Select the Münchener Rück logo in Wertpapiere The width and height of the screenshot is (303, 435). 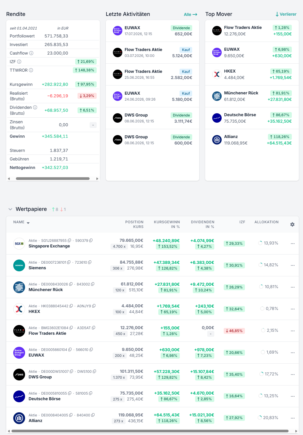point(19,287)
